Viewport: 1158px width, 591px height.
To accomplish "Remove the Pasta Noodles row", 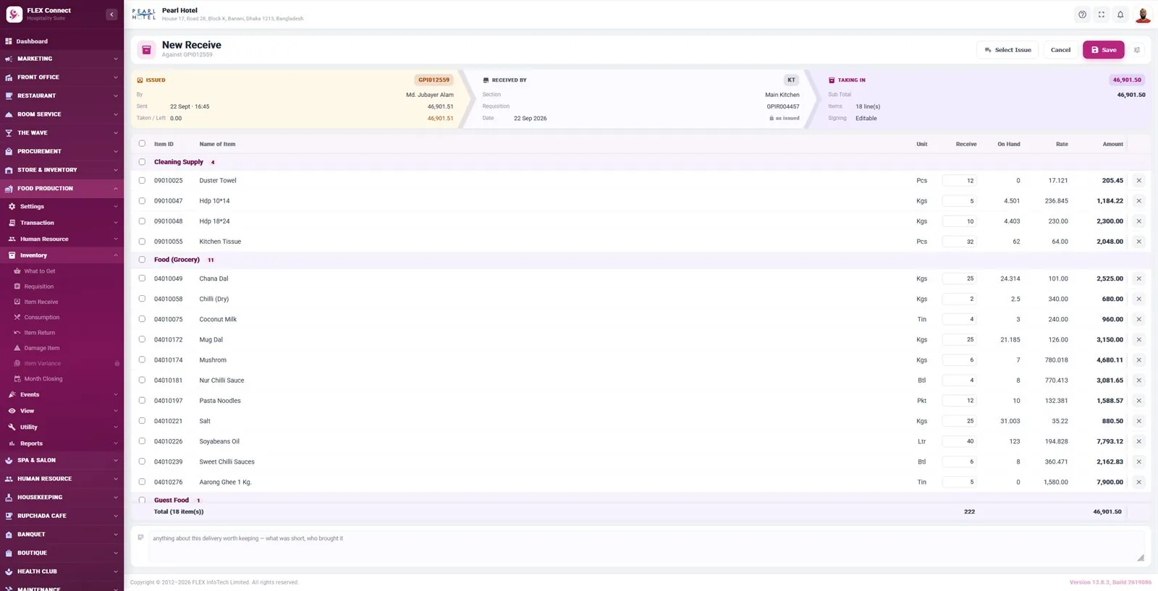I will pyautogui.click(x=1138, y=401).
